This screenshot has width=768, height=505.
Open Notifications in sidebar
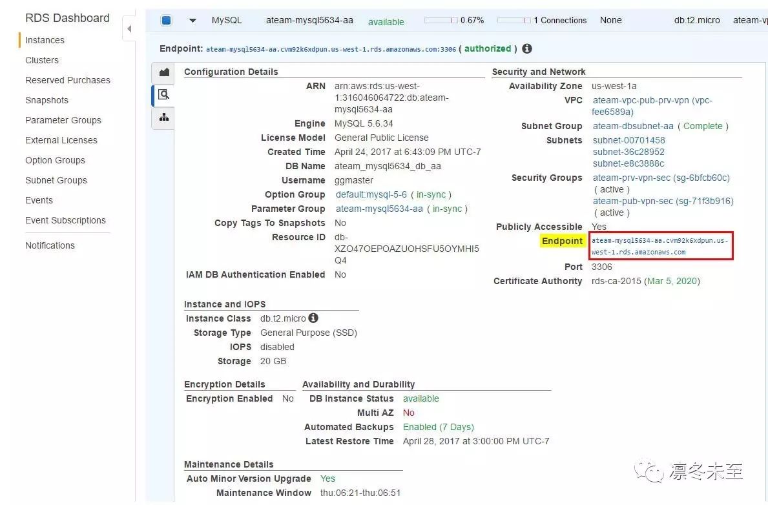50,245
